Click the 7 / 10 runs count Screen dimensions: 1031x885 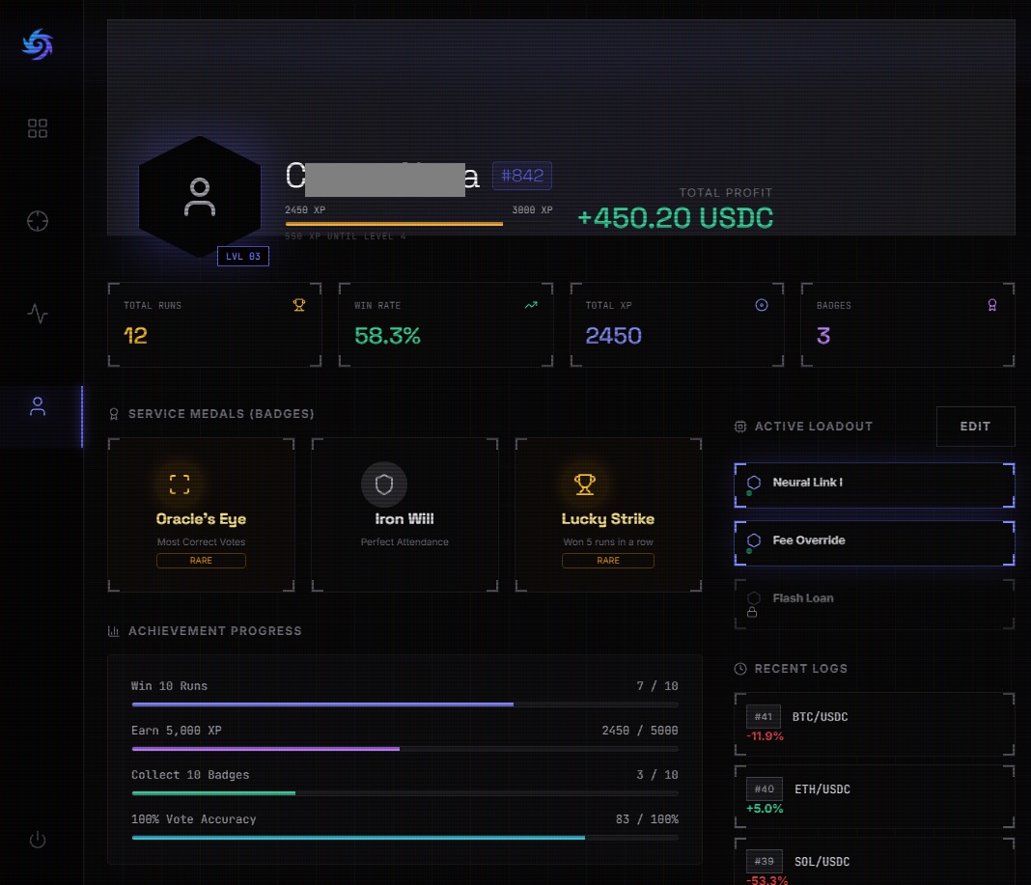pos(656,686)
